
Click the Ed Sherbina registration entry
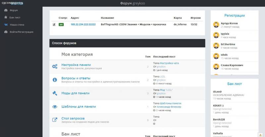(x=228, y=44)
